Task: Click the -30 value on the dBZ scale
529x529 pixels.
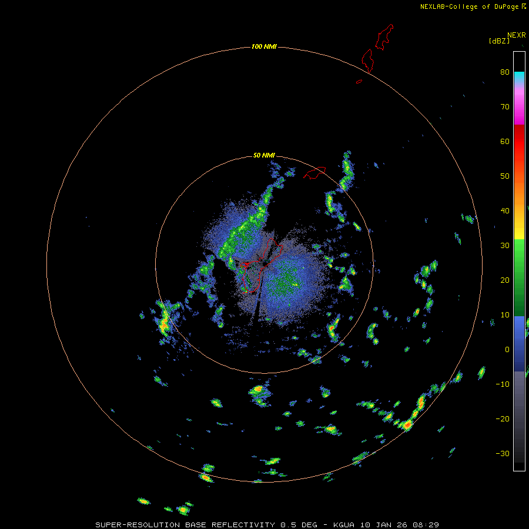Action: 503,453
